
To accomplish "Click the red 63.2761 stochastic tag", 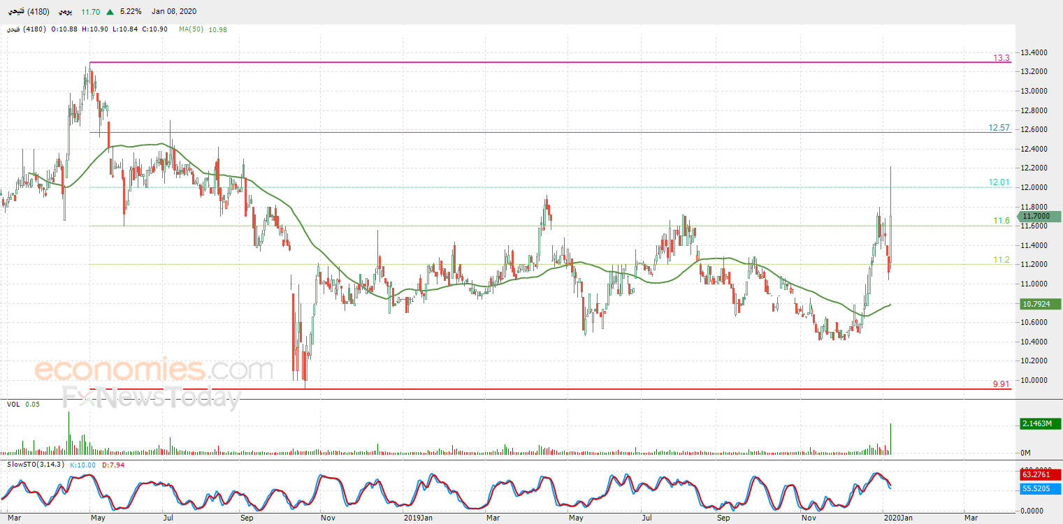I will (x=1041, y=474).
